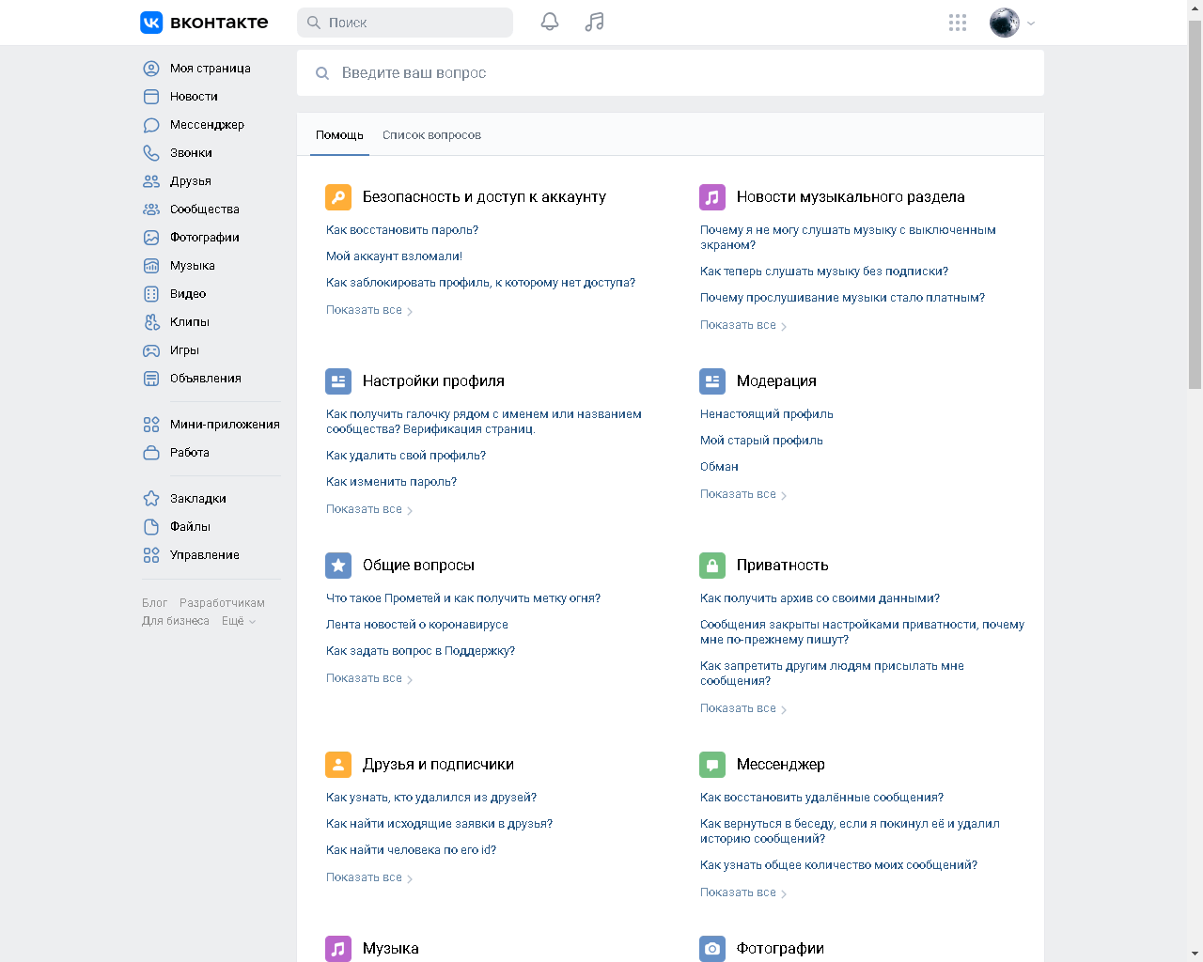Click the VK logo in header

(x=204, y=23)
